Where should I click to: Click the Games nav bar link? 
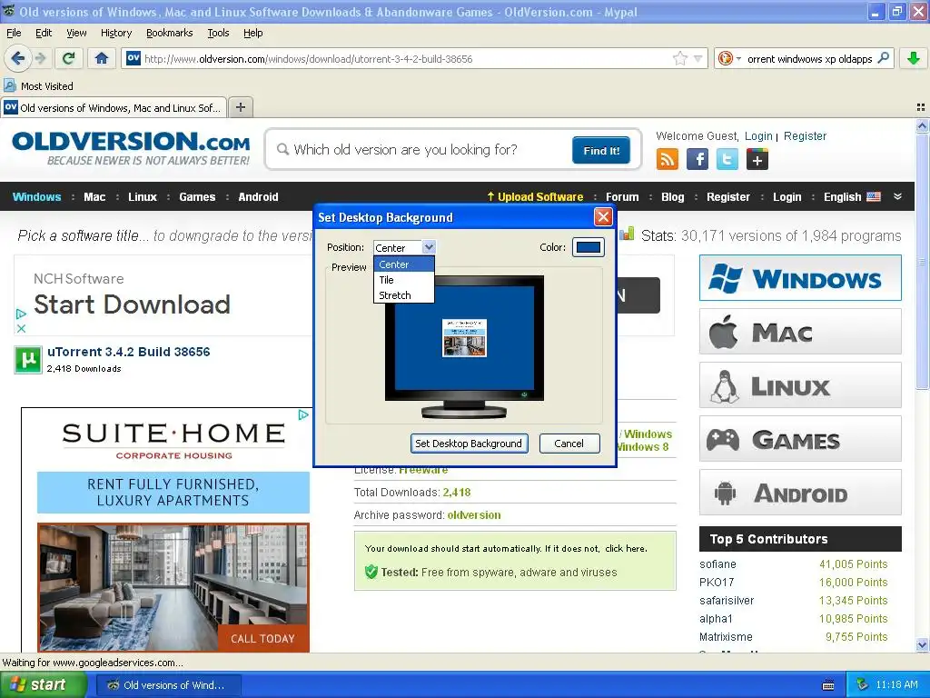point(197,197)
